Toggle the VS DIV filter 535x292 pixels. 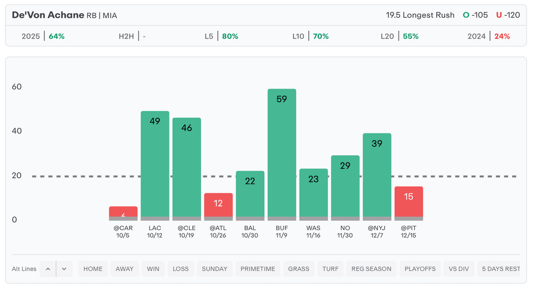(x=459, y=269)
